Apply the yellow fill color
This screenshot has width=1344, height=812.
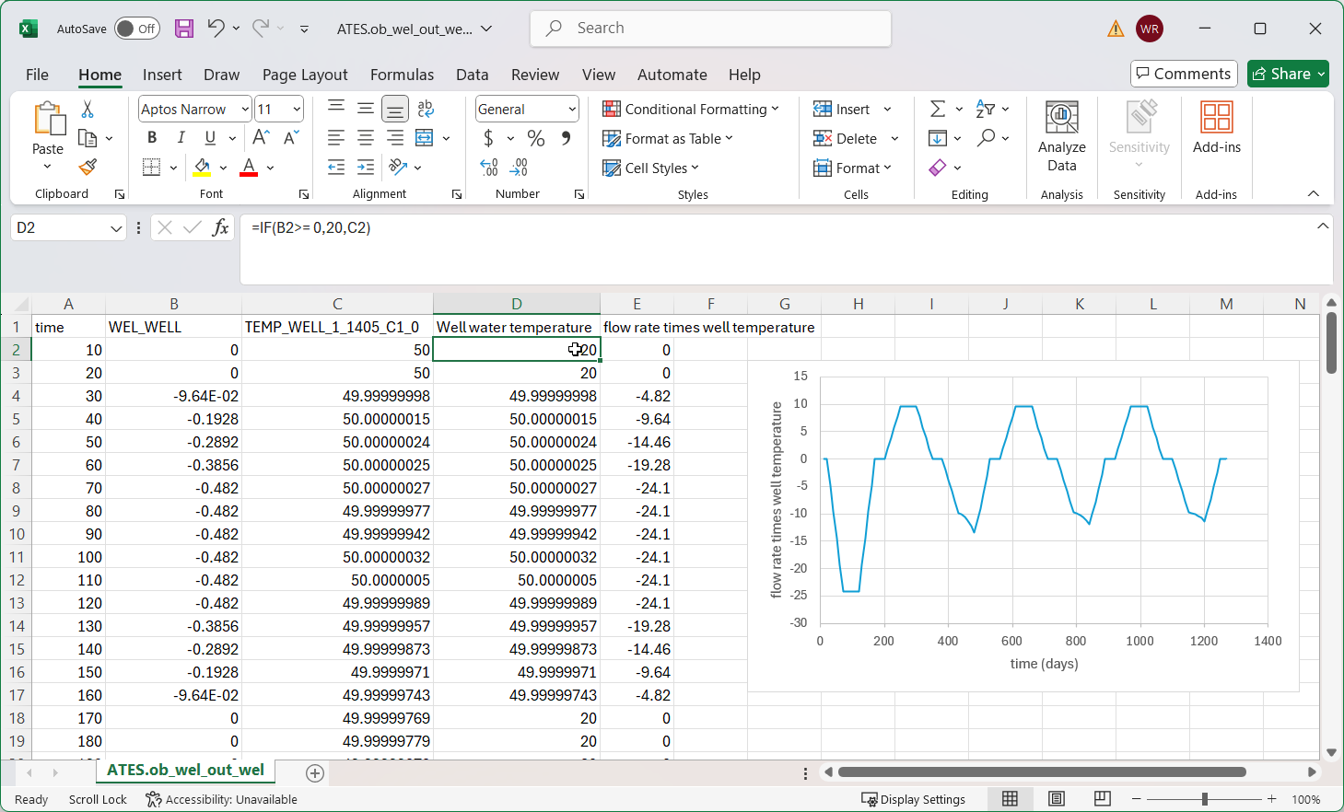click(x=202, y=168)
